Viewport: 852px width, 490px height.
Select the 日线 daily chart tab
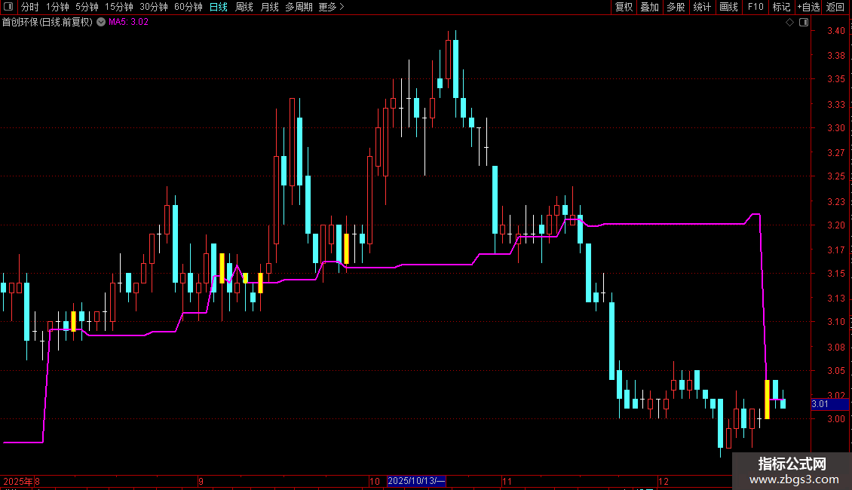219,7
